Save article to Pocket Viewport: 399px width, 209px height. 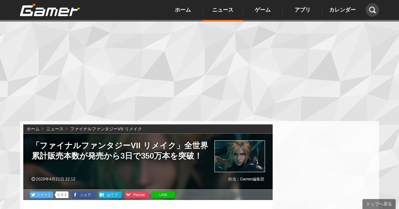point(137,195)
